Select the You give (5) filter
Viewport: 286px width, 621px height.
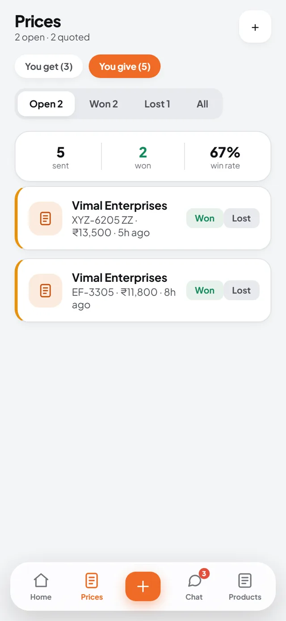(125, 67)
